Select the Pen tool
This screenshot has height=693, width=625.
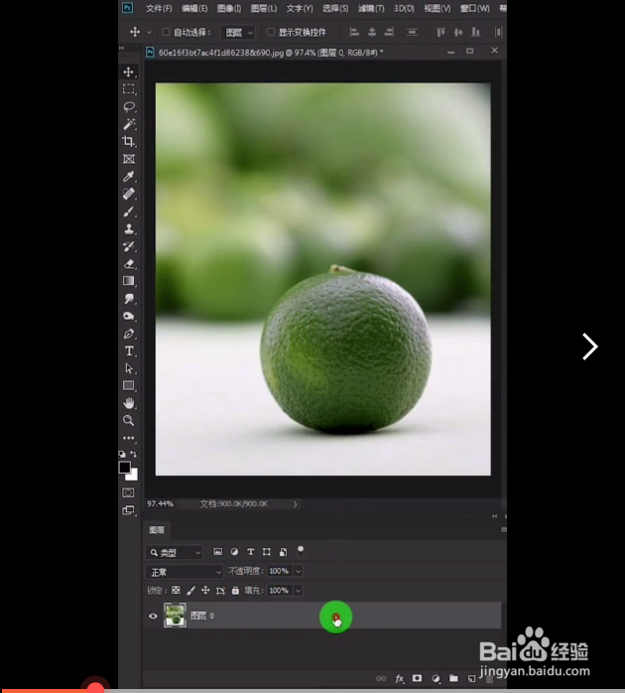point(129,334)
